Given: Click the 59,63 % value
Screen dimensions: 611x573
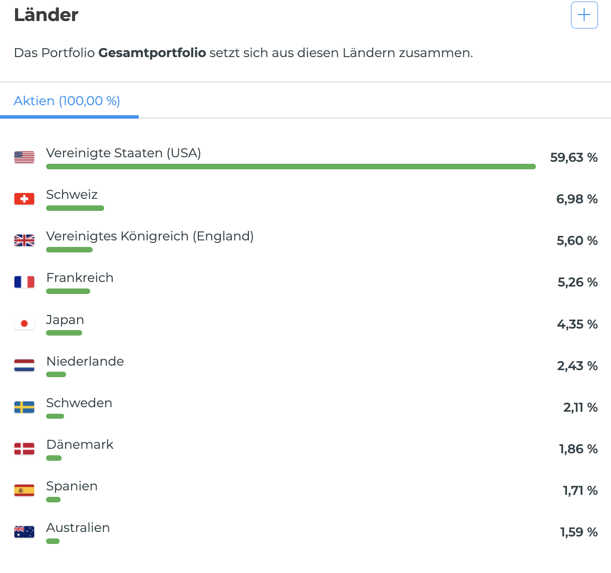Looking at the screenshot, I should click(x=573, y=158).
